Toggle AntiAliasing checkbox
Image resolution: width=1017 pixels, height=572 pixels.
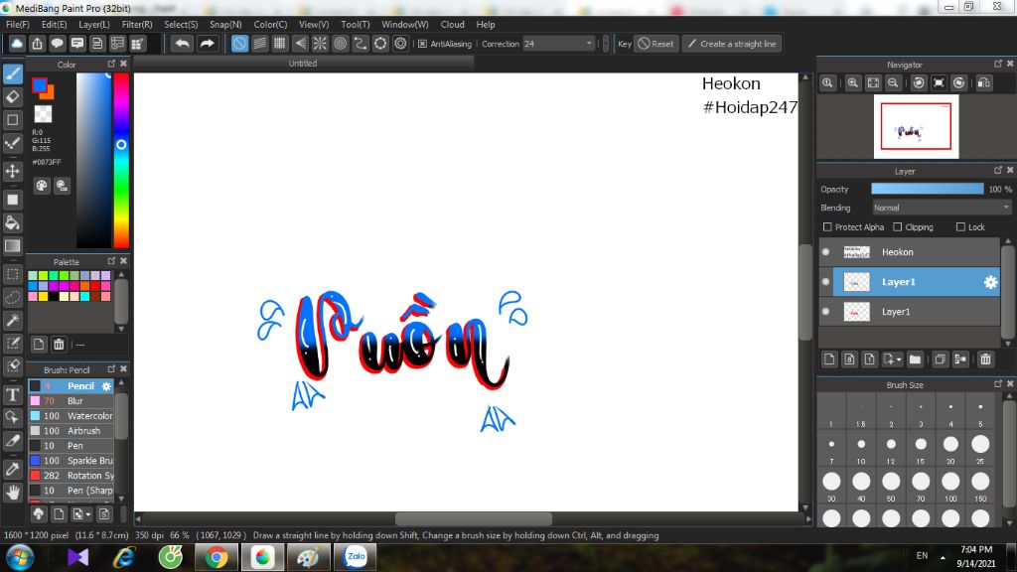coord(422,44)
